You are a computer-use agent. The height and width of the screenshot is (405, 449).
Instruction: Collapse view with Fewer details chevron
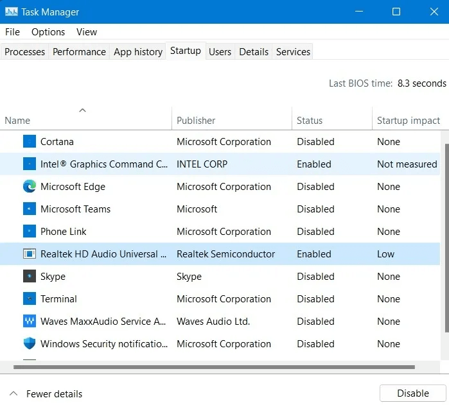pos(13,393)
